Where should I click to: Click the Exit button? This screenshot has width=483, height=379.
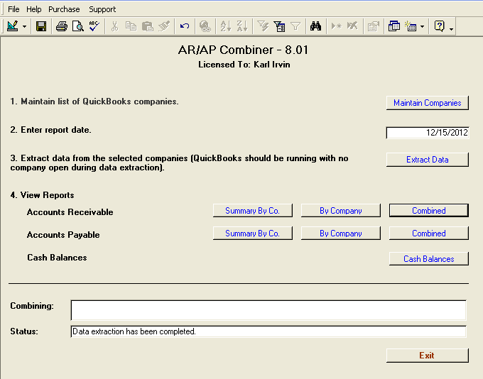[428, 356]
